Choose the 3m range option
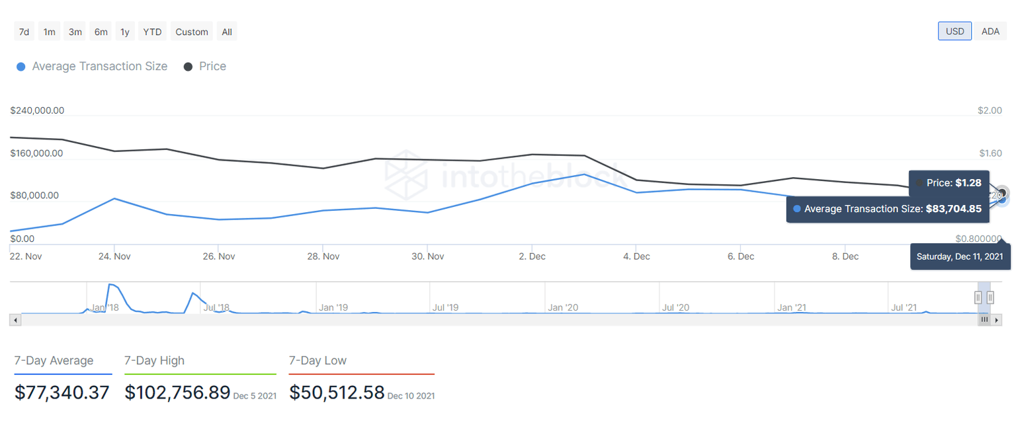Screen dimensions: 1016x423 [75, 32]
